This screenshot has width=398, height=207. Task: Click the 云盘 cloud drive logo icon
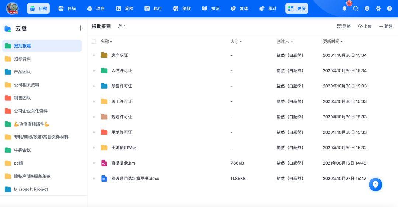(8, 29)
